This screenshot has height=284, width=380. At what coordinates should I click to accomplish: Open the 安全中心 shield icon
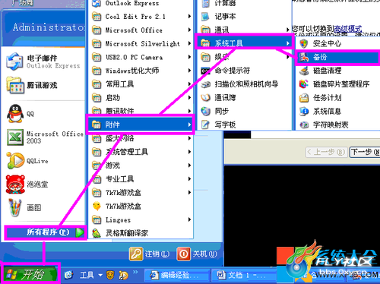pyautogui.click(x=304, y=43)
